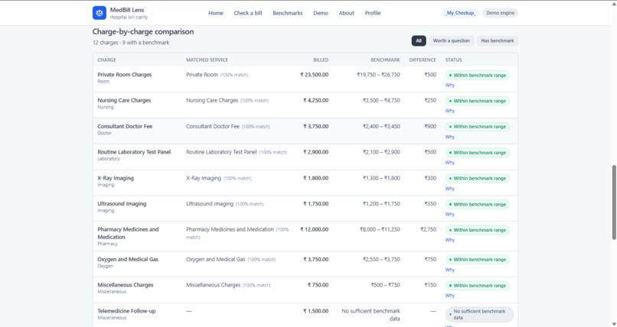
Task: Click the _My_Checkup_ badge
Action: 460,13
